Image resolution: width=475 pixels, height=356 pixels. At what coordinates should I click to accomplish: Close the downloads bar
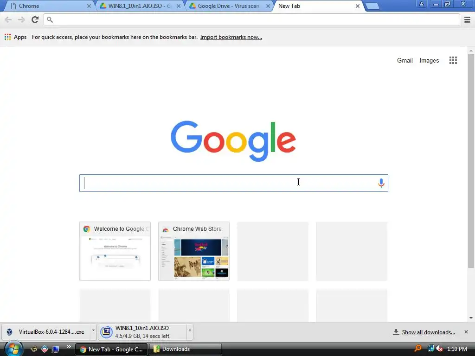click(x=466, y=332)
